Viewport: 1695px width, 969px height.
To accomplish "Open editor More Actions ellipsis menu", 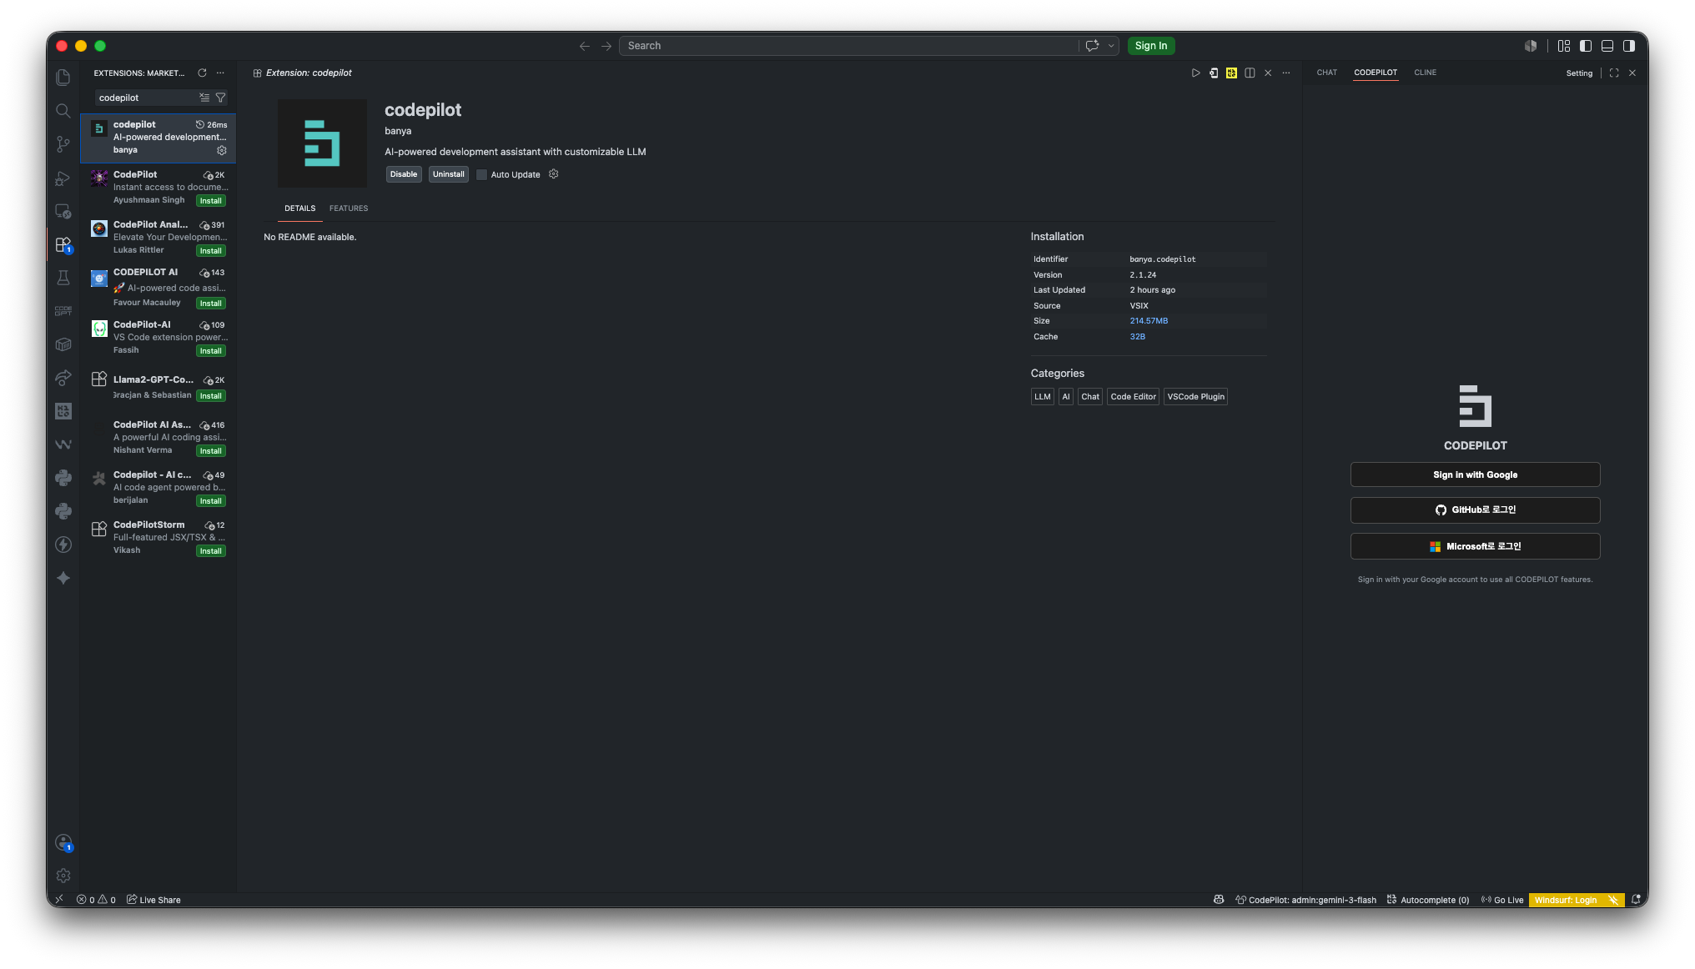I will coord(1286,73).
